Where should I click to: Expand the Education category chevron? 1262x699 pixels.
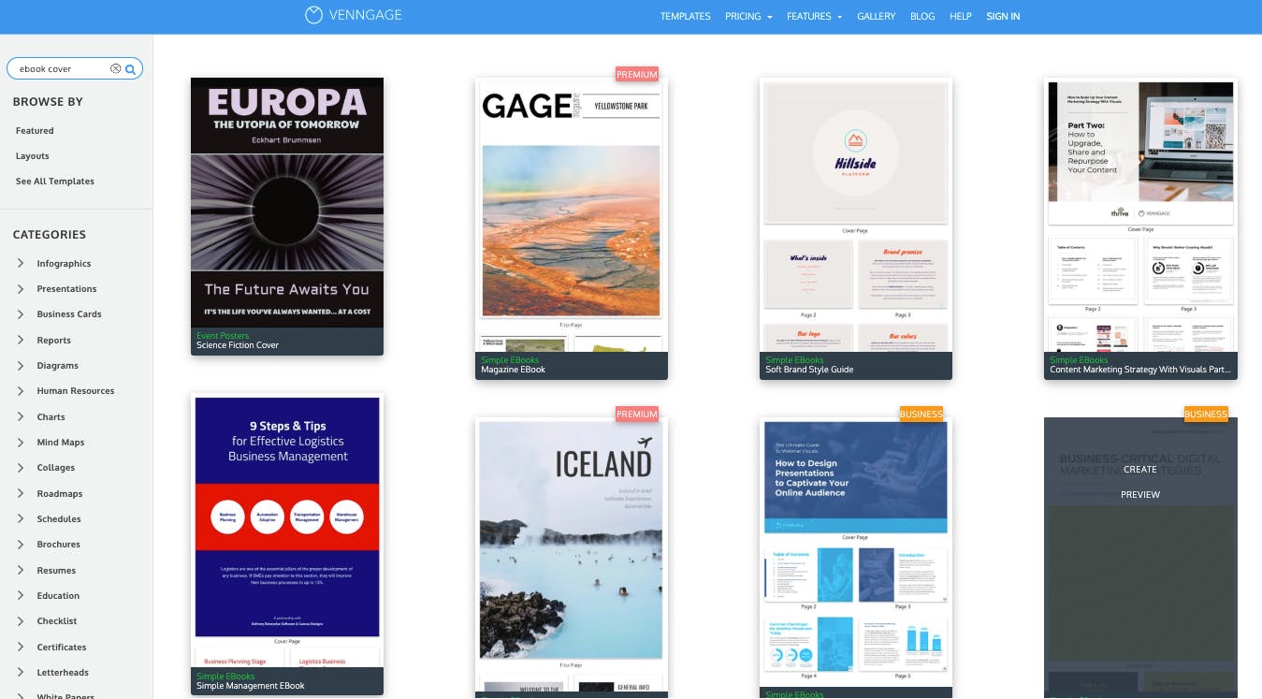(21, 596)
